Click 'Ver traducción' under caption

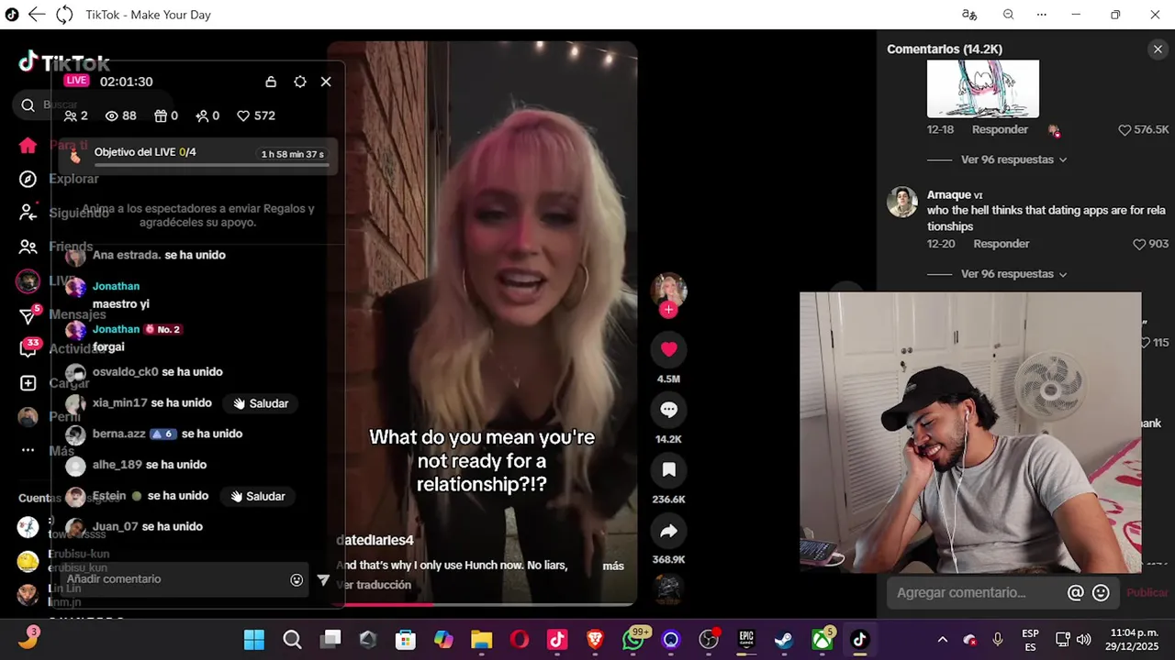(x=374, y=585)
